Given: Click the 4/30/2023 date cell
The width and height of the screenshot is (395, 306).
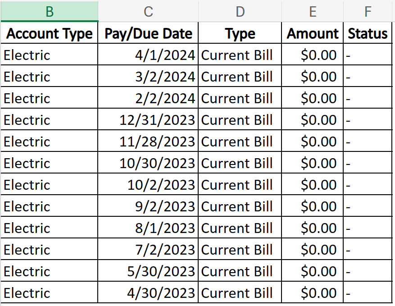Looking at the screenshot, I should tap(148, 293).
